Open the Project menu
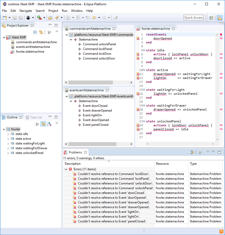The height and width of the screenshot is (235, 225). (53, 11)
